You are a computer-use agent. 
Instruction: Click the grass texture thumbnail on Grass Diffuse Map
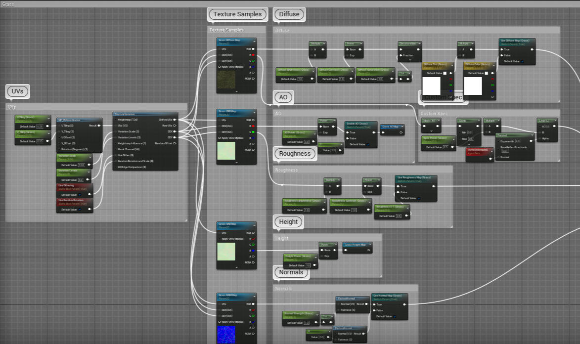tap(226, 80)
